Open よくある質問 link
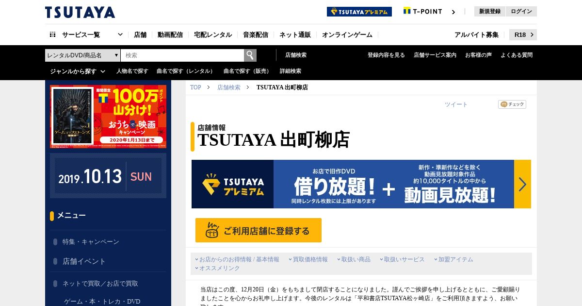Image resolution: width=582 pixels, height=306 pixels. tap(517, 55)
